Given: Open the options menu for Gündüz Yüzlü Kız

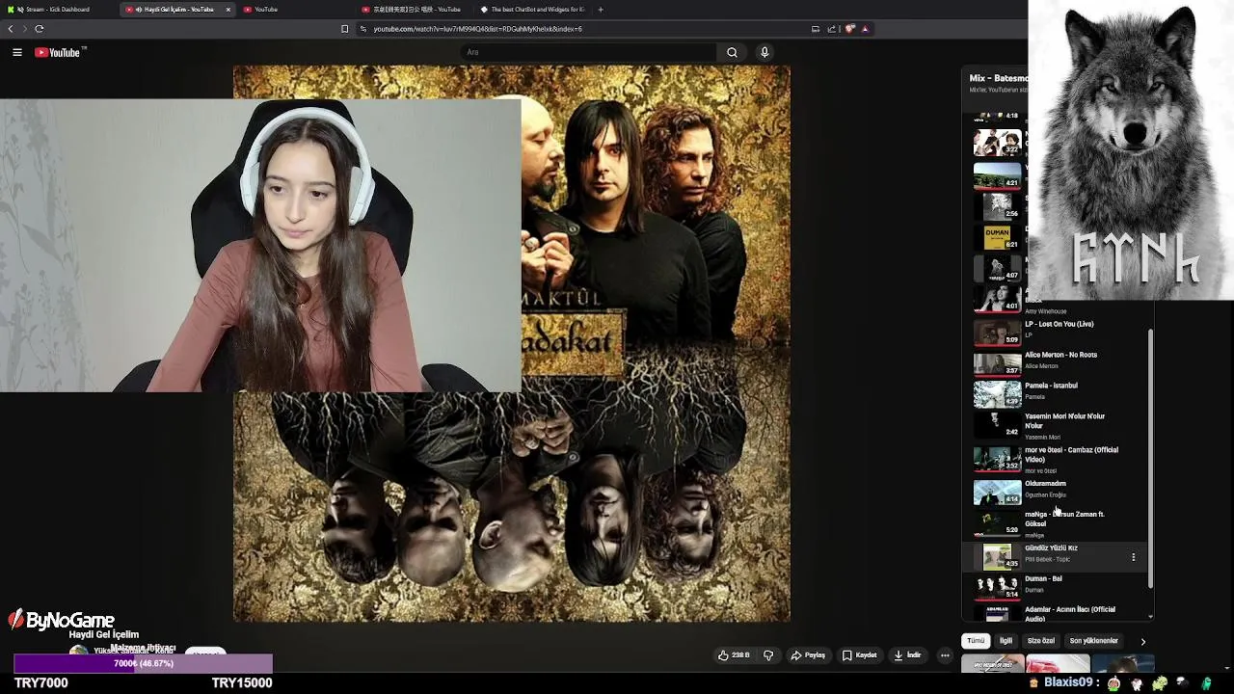Looking at the screenshot, I should click(1134, 557).
